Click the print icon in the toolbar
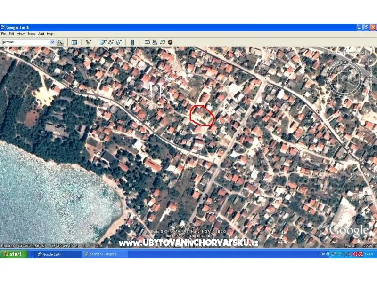Viewport: 377px width, 282px height. tap(155, 42)
